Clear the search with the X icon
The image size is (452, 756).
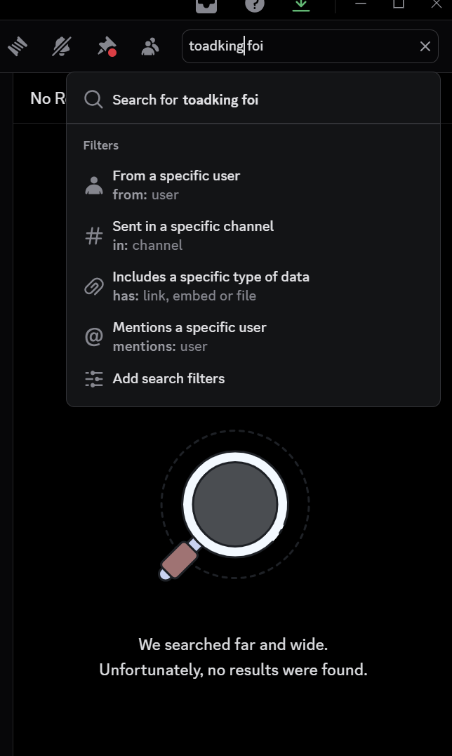[x=425, y=47]
